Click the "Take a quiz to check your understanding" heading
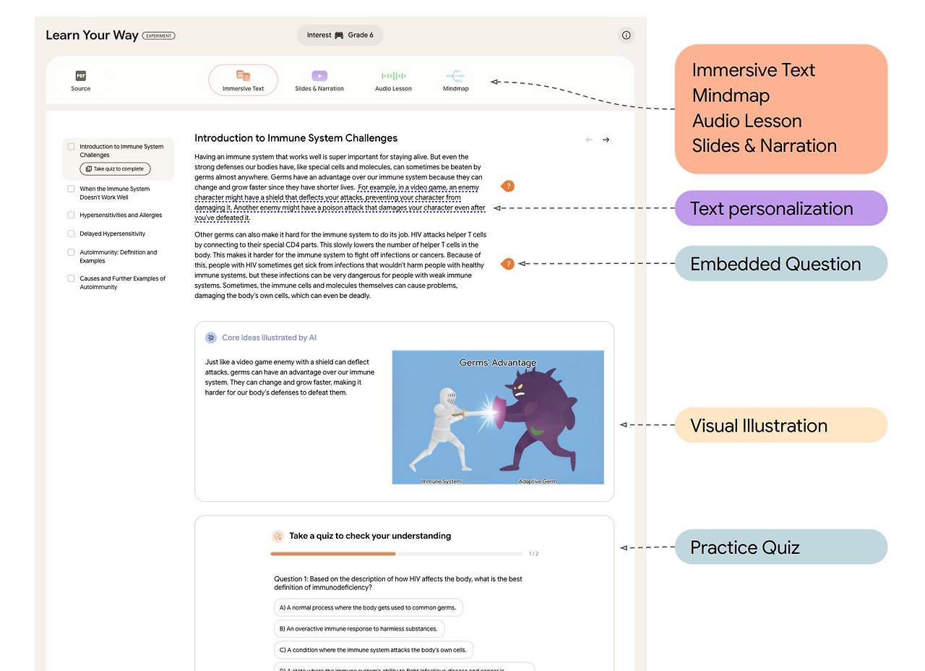 [x=370, y=536]
